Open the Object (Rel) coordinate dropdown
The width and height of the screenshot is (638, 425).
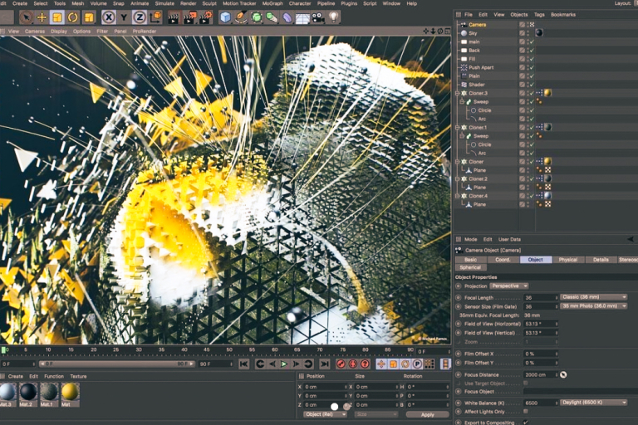[x=326, y=414]
